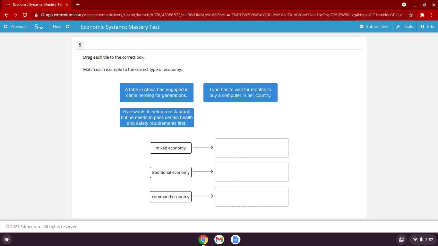Viewport: 438px width, 246px height.
Task: Open the question number 5 dropdown
Action: tap(39, 27)
